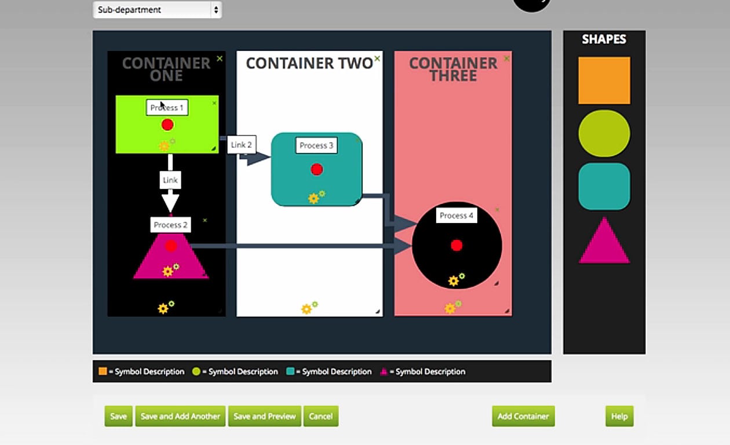The height and width of the screenshot is (445, 730).
Task: Click the Process 3 label
Action: point(316,145)
